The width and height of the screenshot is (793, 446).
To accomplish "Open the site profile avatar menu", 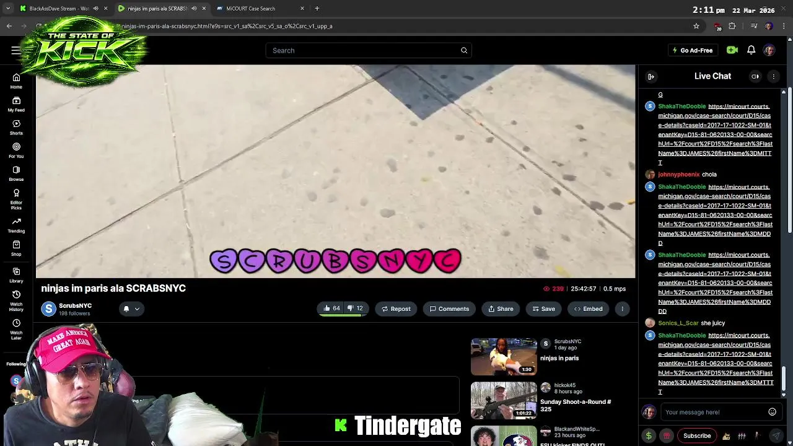I will click(x=769, y=50).
